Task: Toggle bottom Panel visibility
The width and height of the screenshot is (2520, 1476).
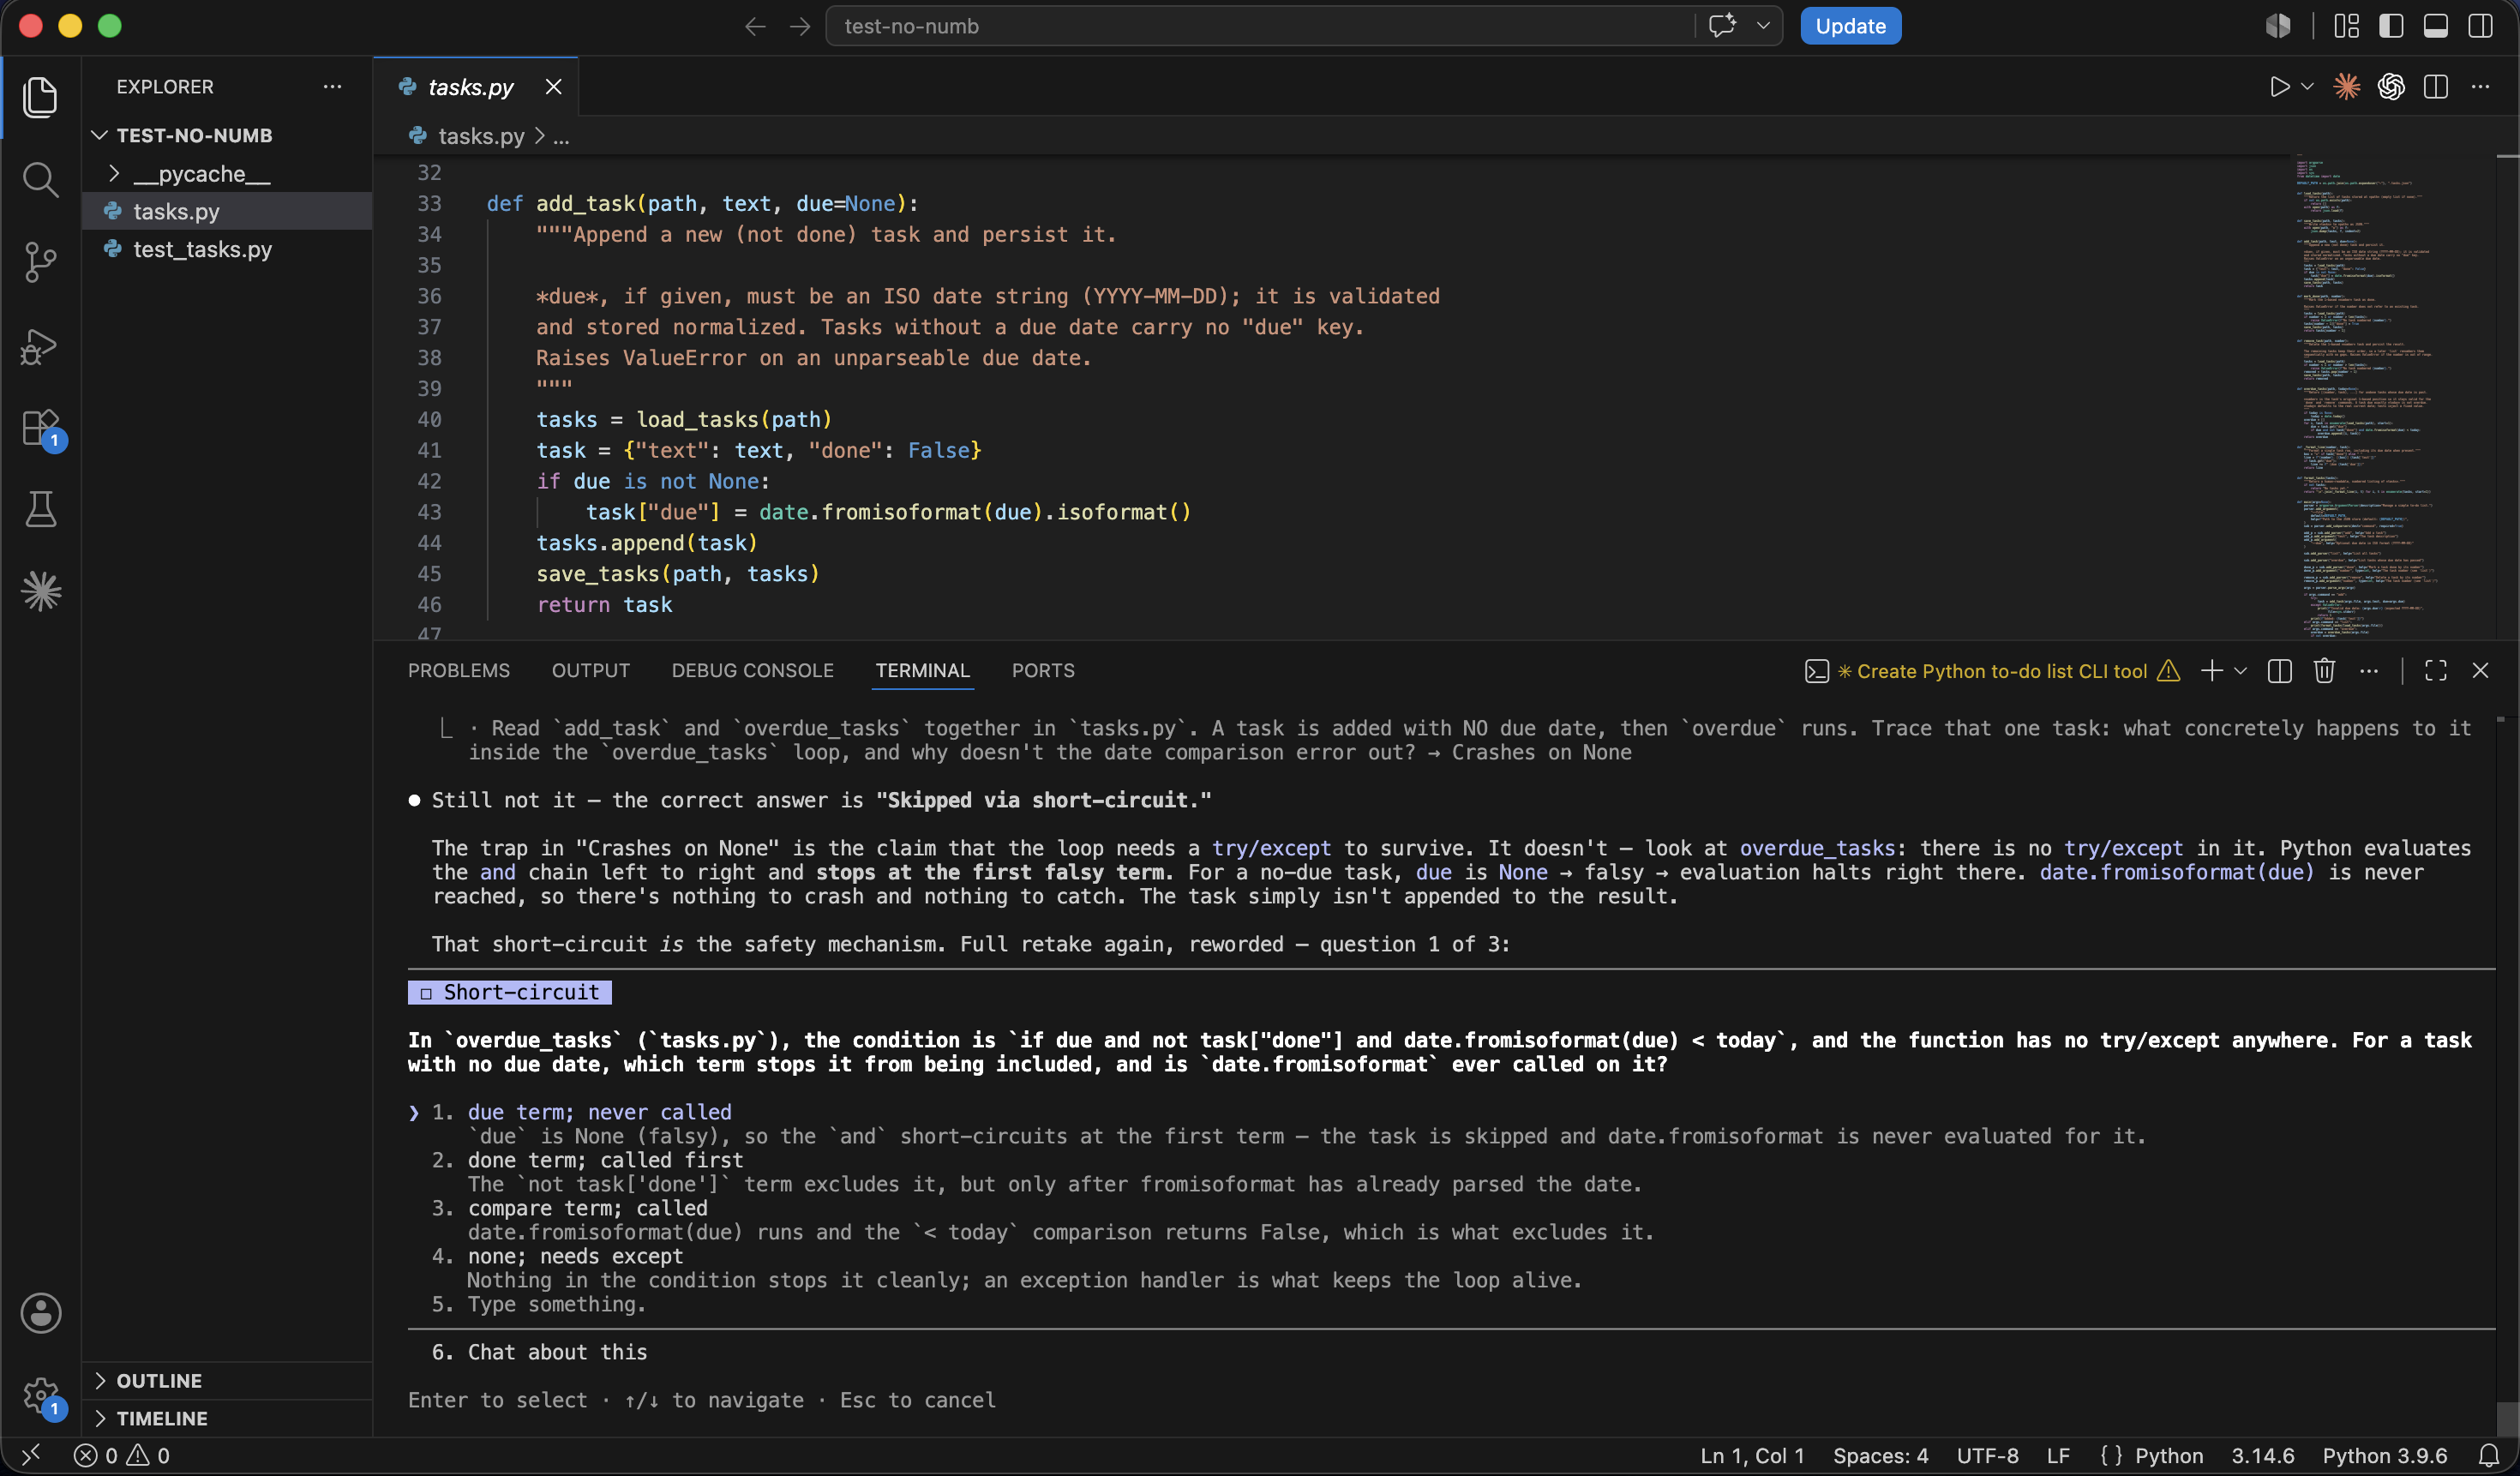Action: (x=2436, y=26)
